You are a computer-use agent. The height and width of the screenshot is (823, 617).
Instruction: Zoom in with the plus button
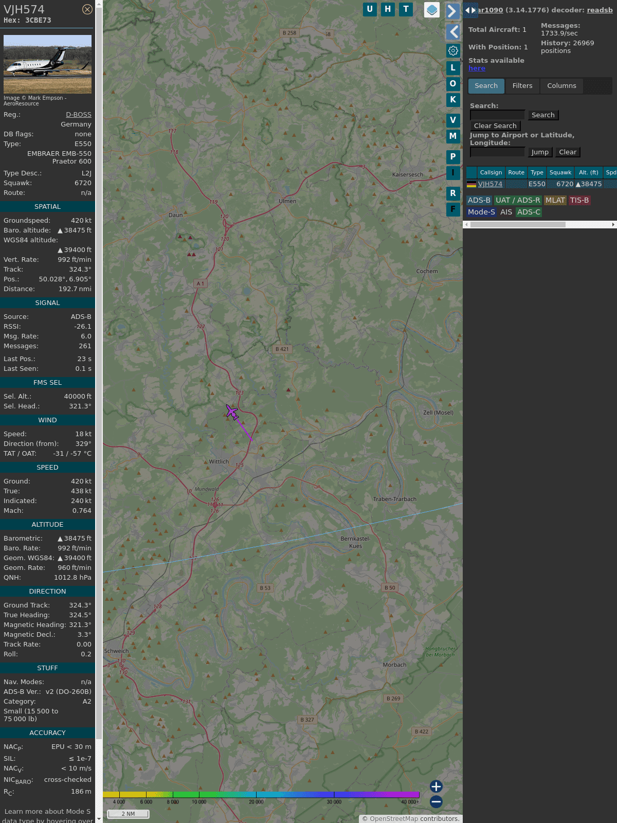[x=436, y=786]
